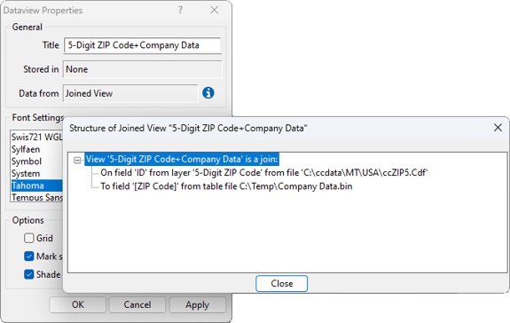Click the Stored in field showing None
The width and height of the screenshot is (510, 323).
point(143,69)
